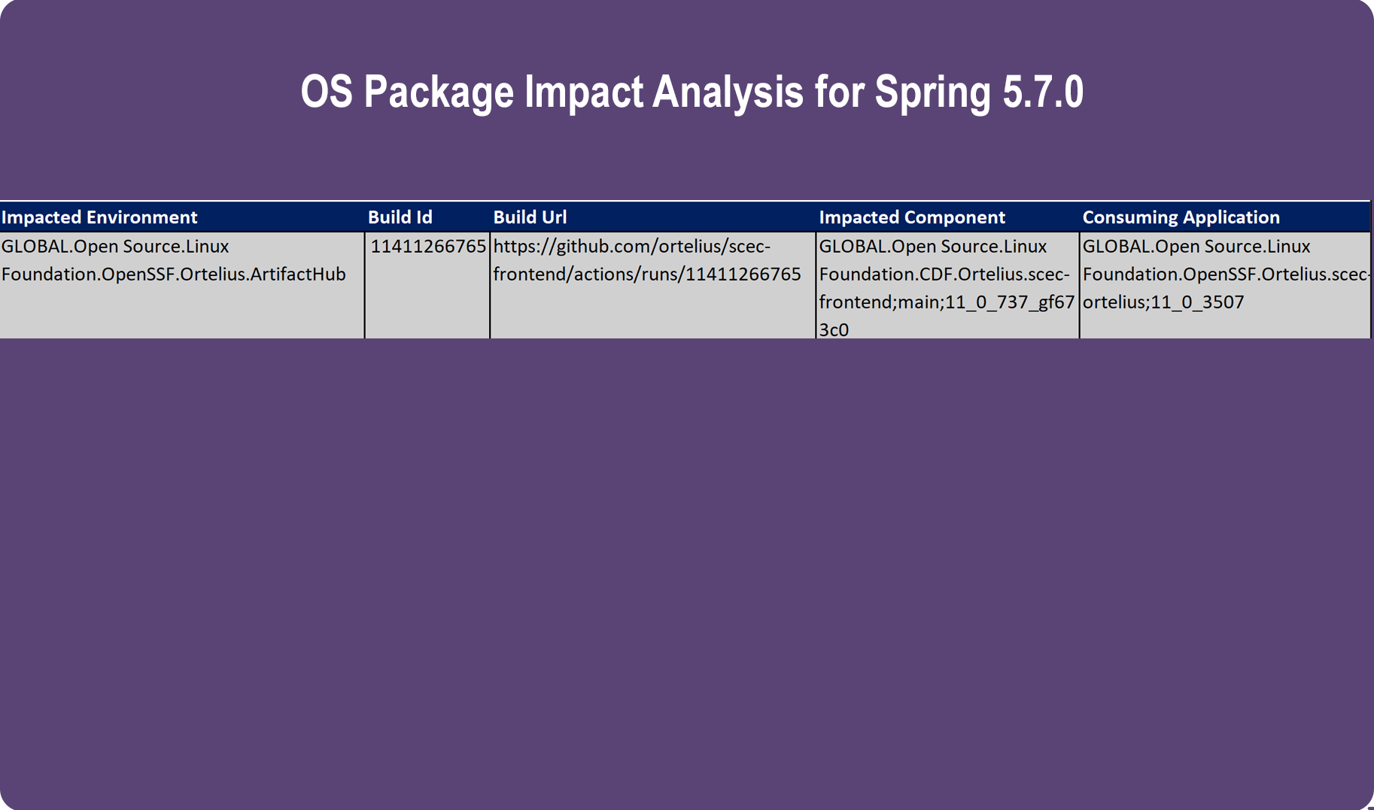
Task: Click 'Foundation.OpenSSF.Ortelius.scec-' in Consuming Application cell
Action: pyautogui.click(x=1225, y=275)
